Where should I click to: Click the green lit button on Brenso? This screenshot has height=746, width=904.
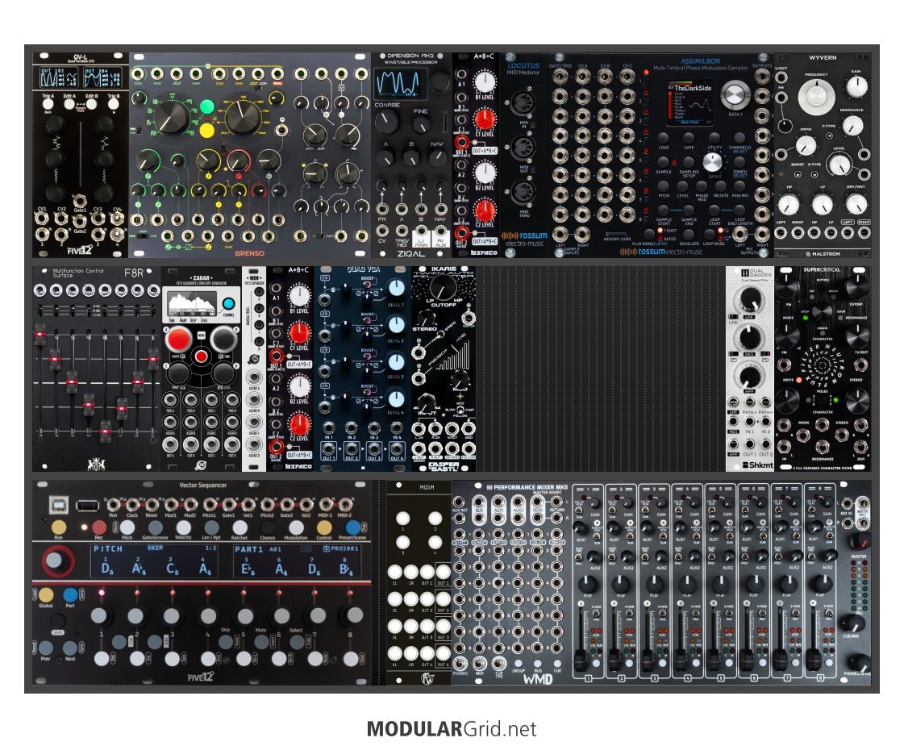pyautogui.click(x=207, y=107)
